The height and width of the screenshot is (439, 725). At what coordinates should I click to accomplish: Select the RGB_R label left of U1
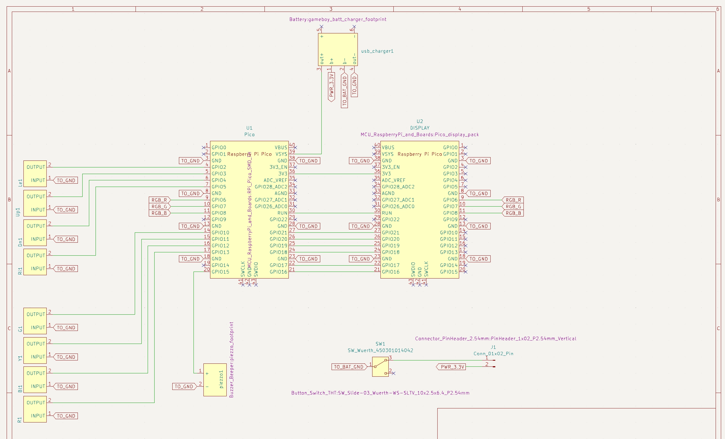click(160, 200)
